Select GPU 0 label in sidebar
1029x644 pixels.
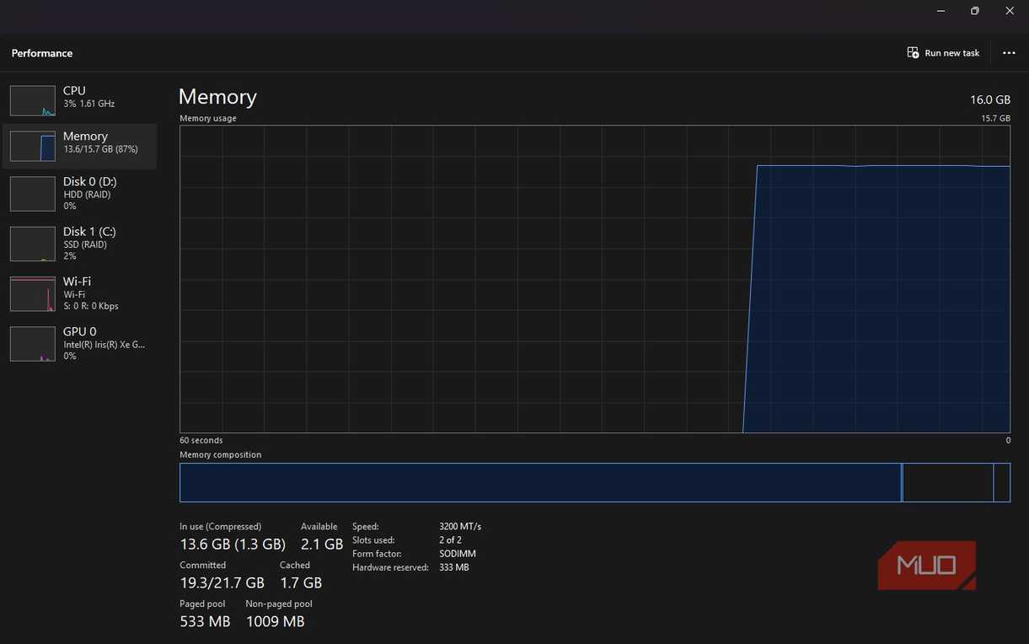[x=79, y=331]
